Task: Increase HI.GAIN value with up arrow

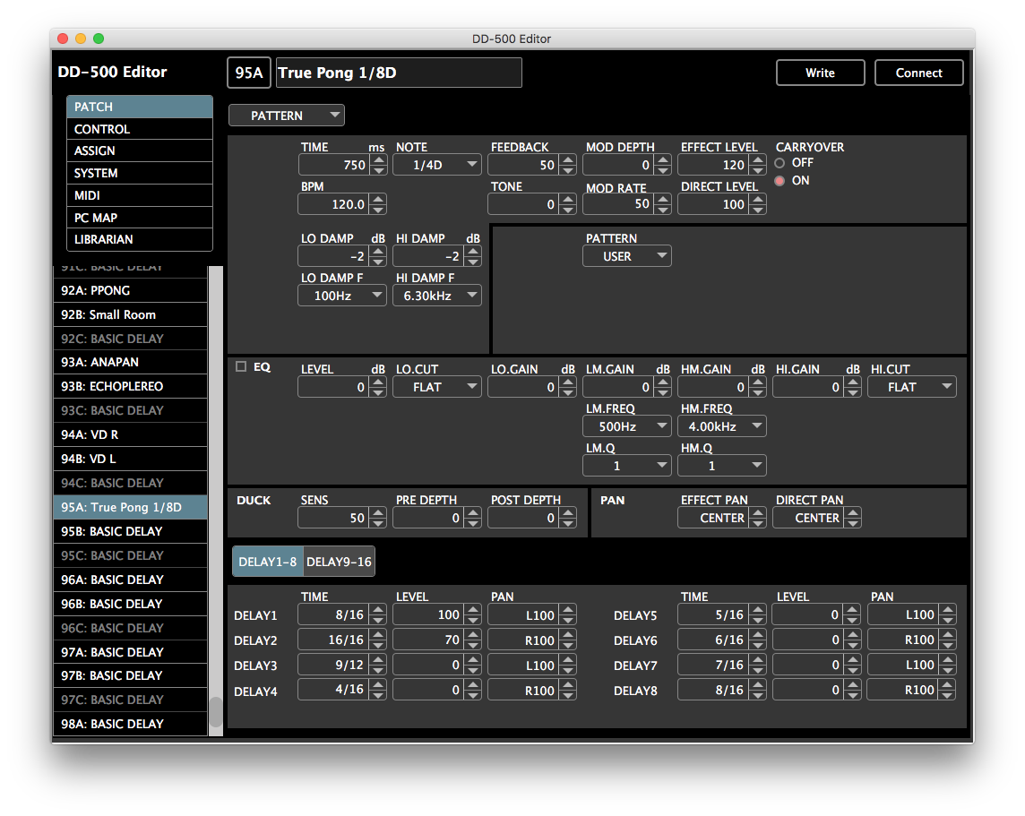Action: click(853, 382)
